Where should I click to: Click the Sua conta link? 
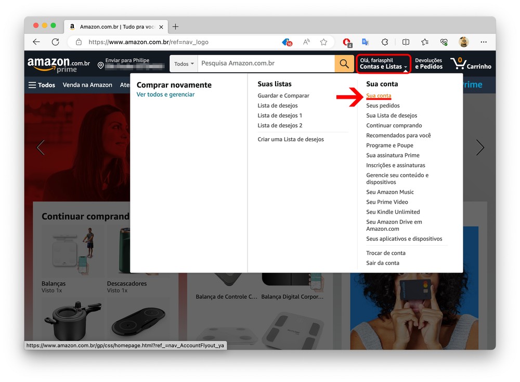pyautogui.click(x=379, y=96)
